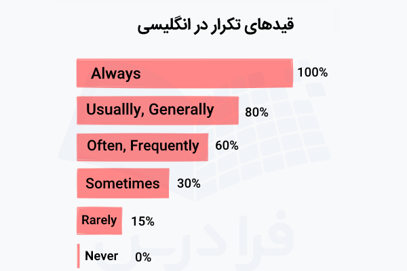
Task: Select the 30% percentage label
Action: click(x=188, y=183)
